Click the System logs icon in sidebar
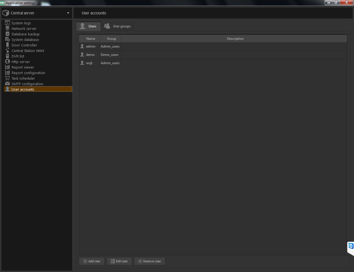Image resolution: width=354 pixels, height=272 pixels. (7, 23)
